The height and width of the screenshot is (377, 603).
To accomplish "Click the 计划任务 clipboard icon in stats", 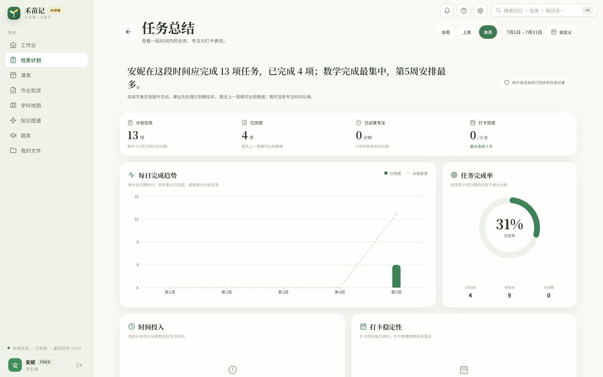I will [x=130, y=123].
